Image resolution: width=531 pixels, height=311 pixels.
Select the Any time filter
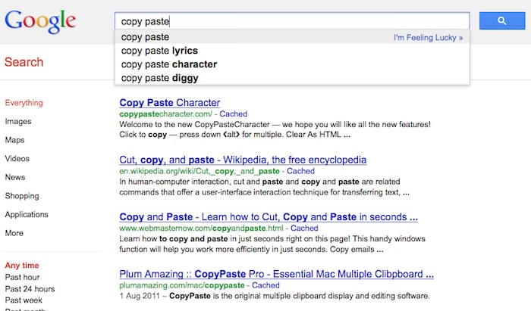click(x=22, y=266)
